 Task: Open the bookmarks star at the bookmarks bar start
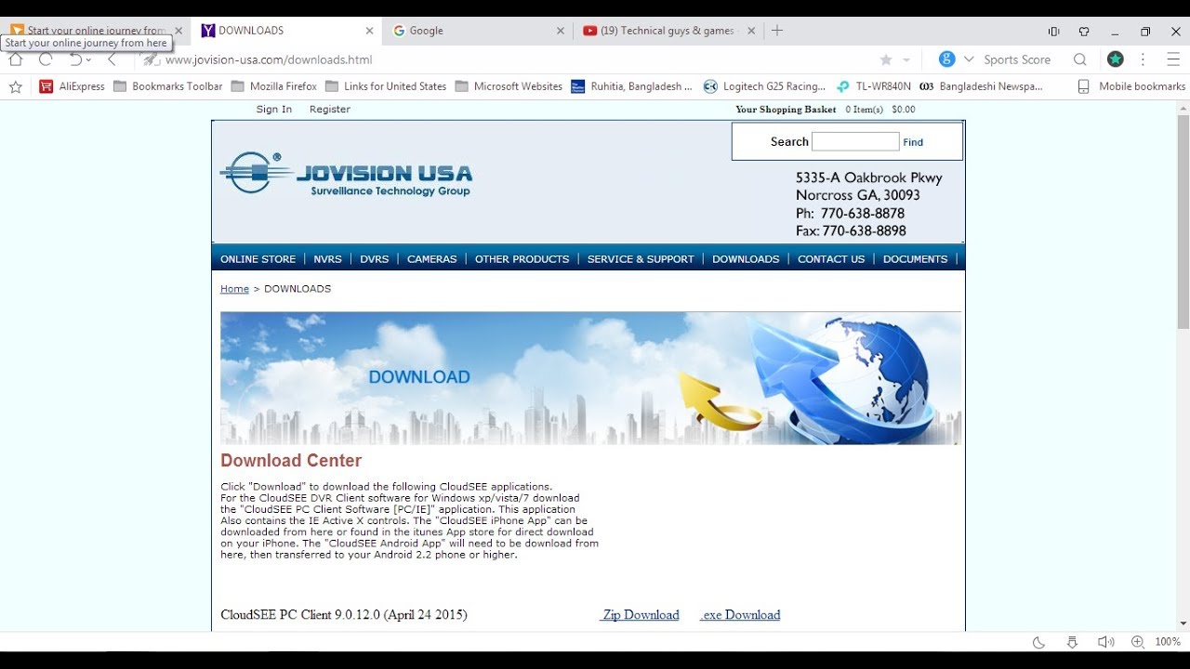click(15, 86)
